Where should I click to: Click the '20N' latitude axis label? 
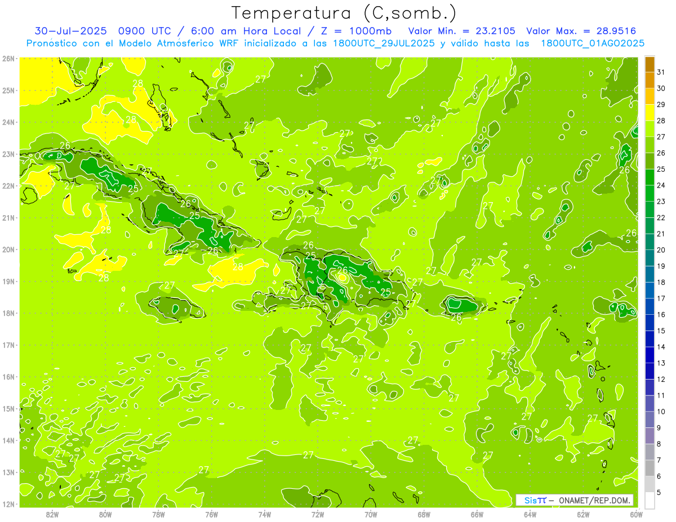tap(8, 249)
